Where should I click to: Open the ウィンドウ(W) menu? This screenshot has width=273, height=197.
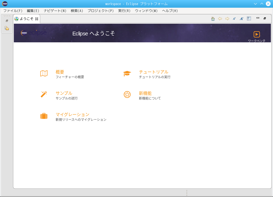(146, 11)
